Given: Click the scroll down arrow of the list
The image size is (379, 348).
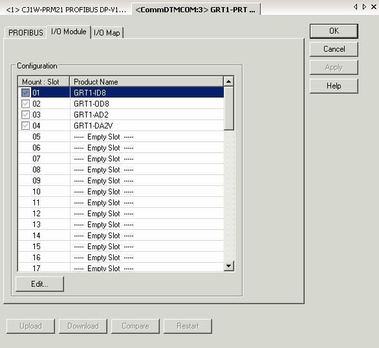Looking at the screenshot, I should pos(229,266).
